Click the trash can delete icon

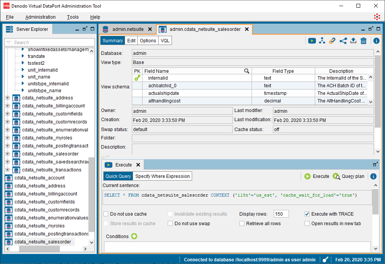(x=364, y=41)
